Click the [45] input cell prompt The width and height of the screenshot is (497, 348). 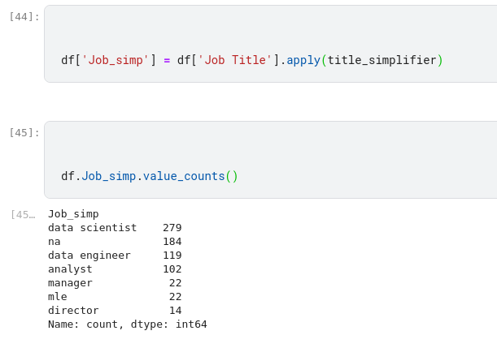(x=24, y=132)
